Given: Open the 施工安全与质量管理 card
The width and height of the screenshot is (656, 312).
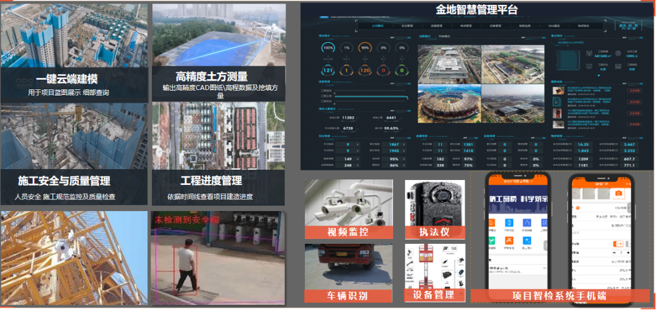Looking at the screenshot, I should point(75,154).
